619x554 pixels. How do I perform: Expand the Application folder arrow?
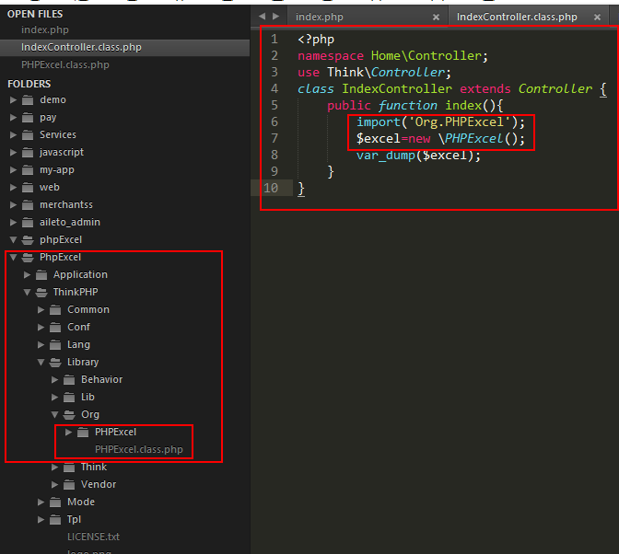[x=27, y=275]
